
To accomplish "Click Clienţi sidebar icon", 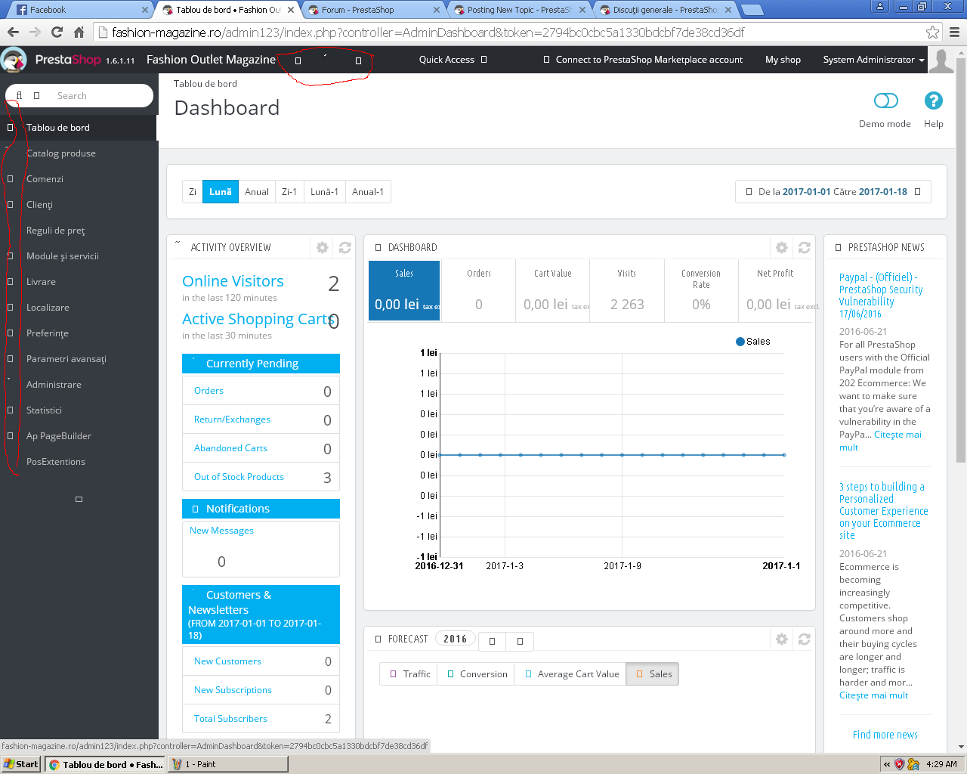I will pyautogui.click(x=10, y=205).
